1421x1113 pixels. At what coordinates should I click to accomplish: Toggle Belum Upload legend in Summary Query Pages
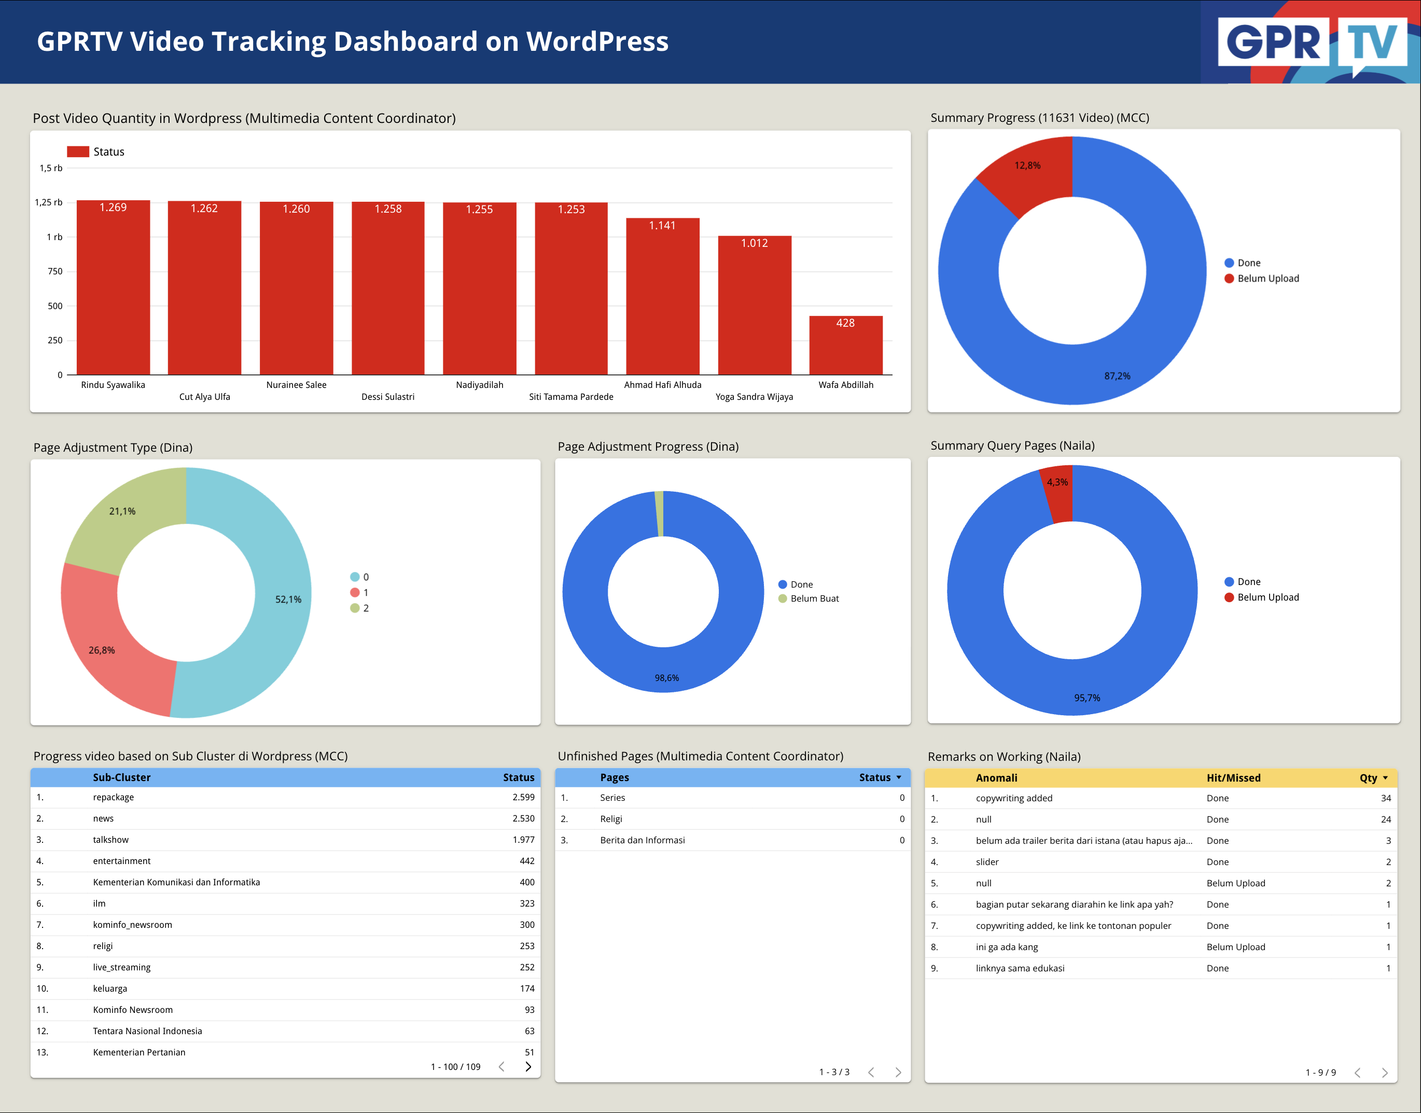[x=1262, y=597]
